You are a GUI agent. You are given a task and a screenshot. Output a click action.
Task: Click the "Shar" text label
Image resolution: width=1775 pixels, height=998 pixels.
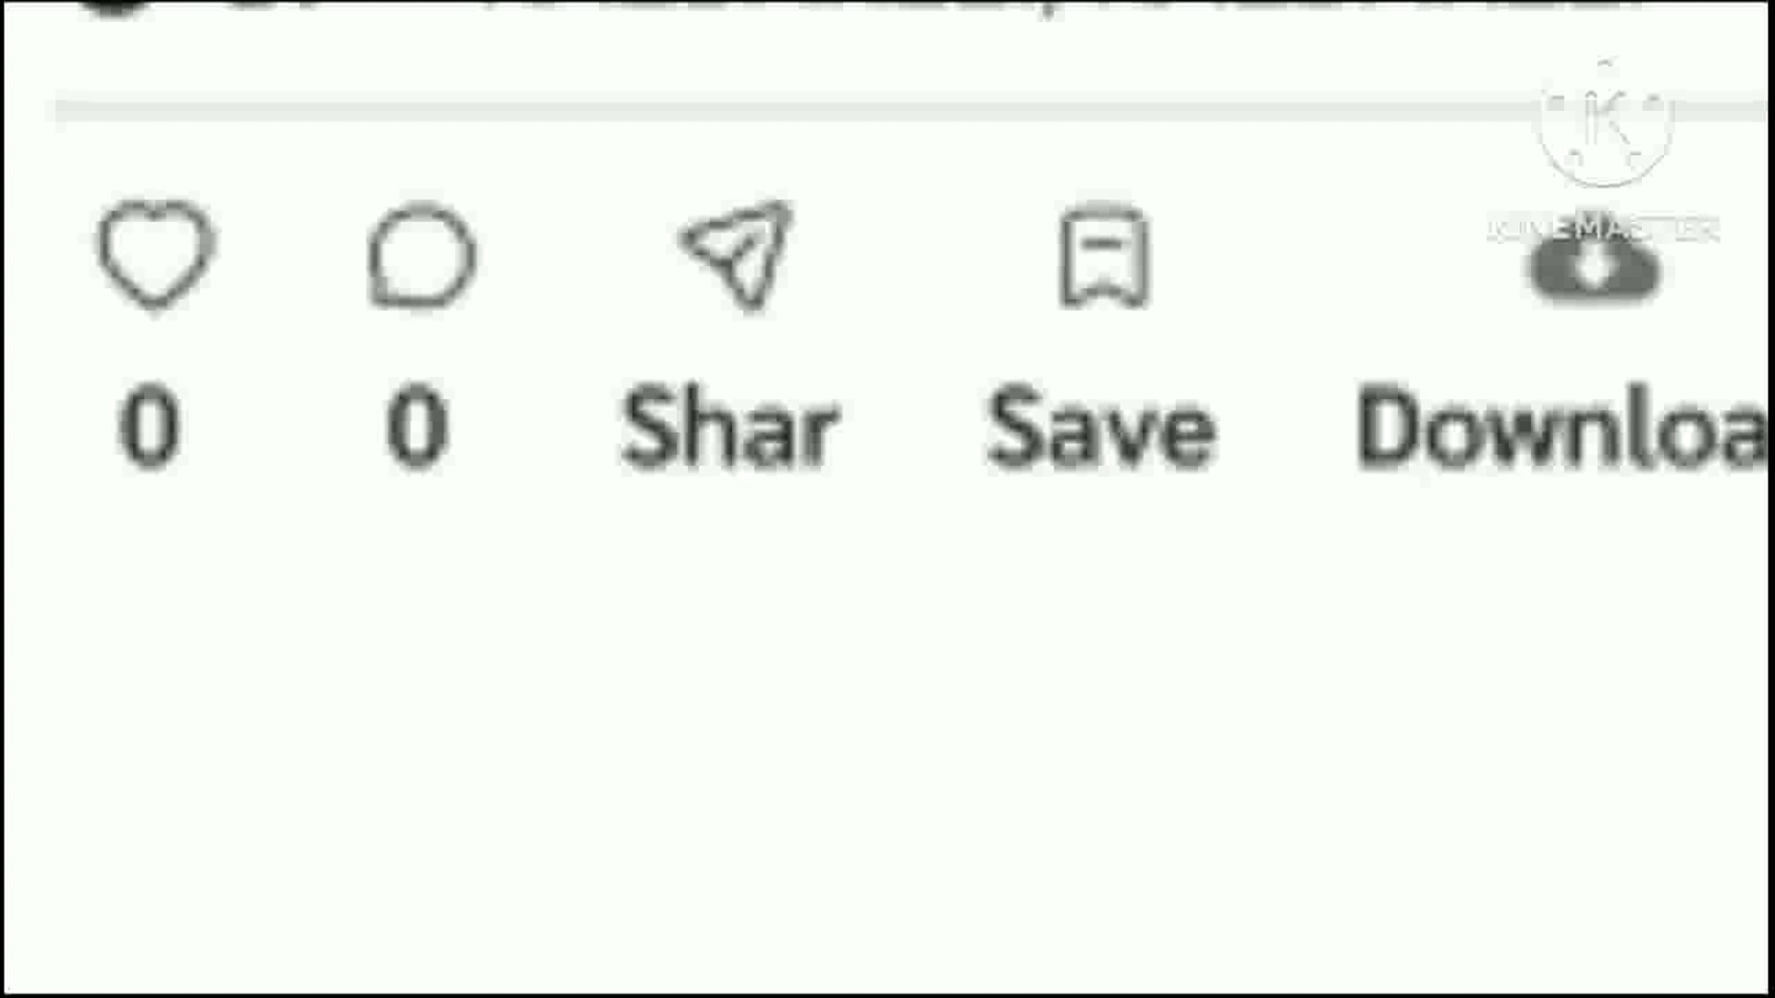pos(730,428)
